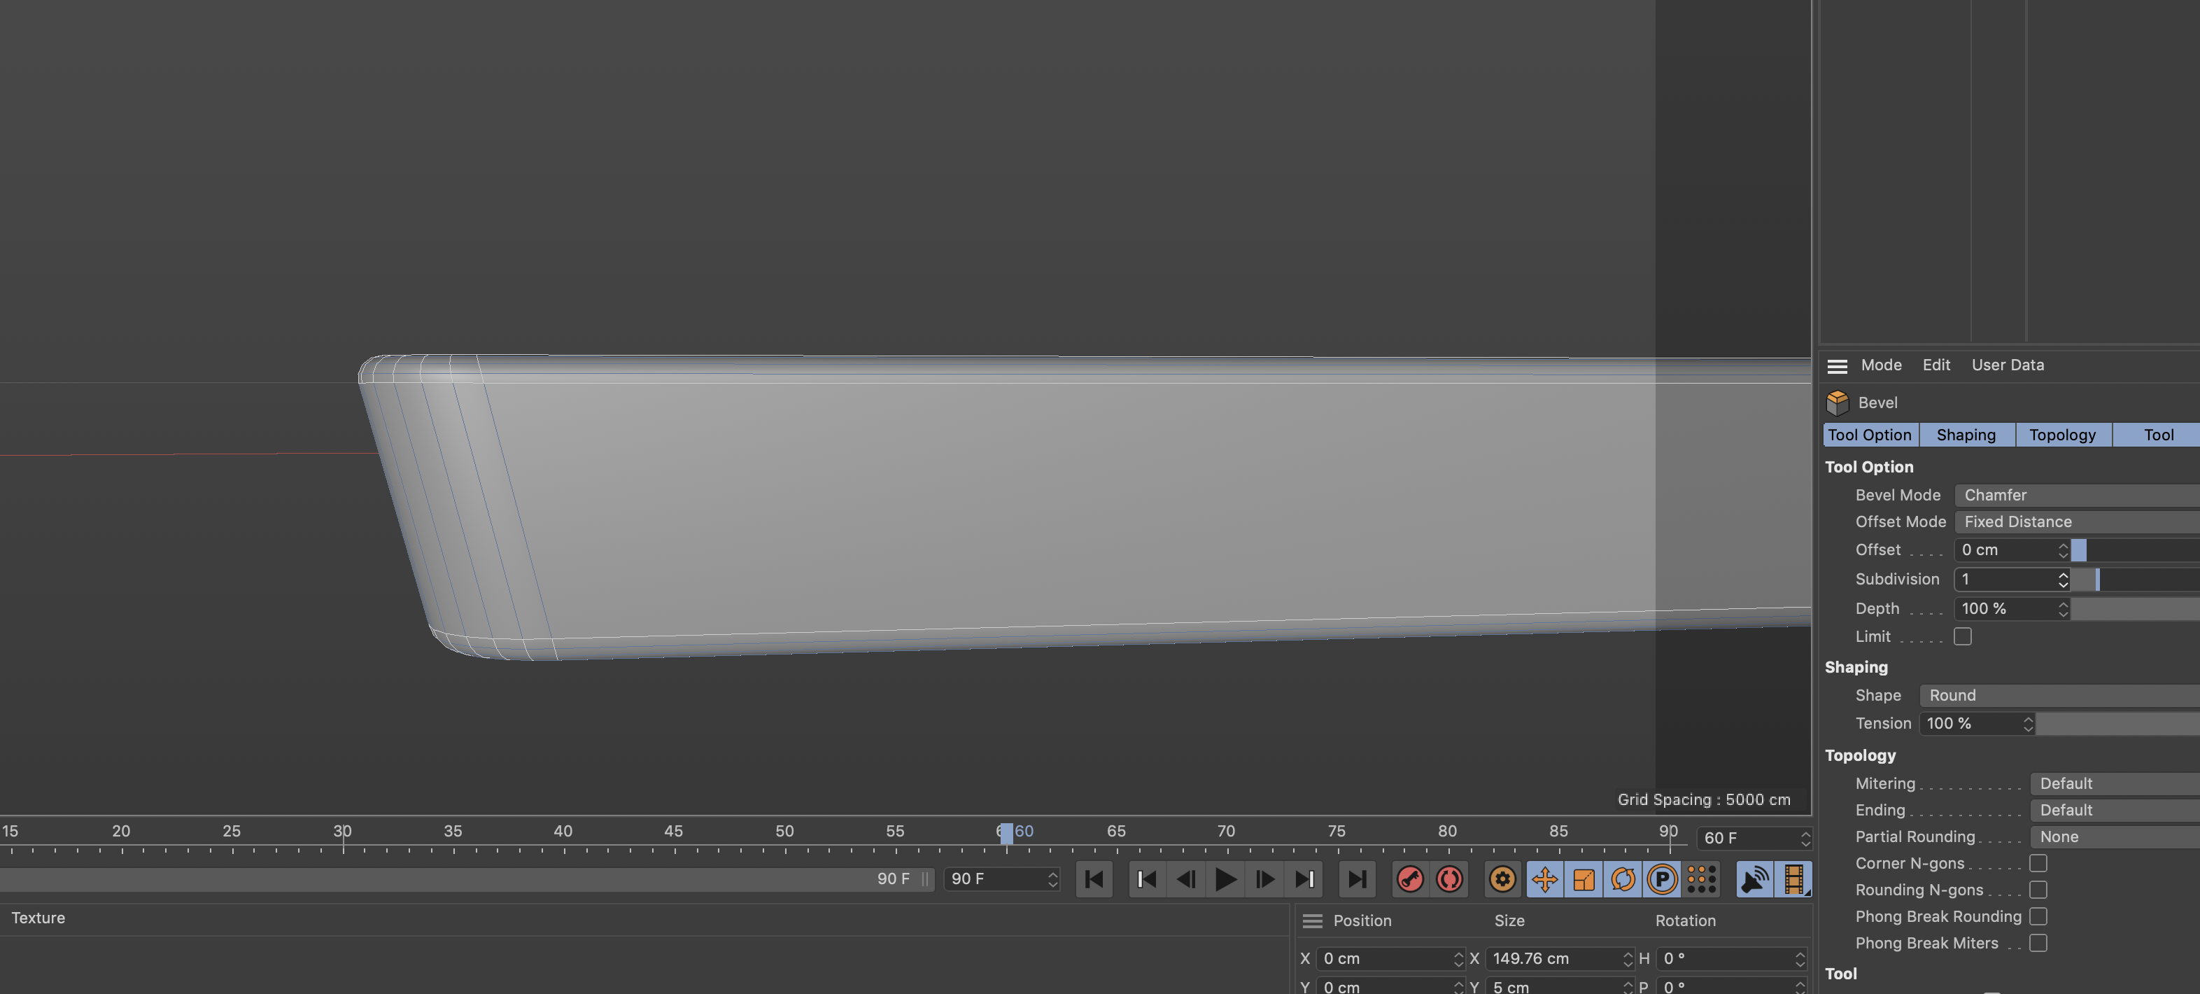2200x994 pixels.
Task: Open the Mode menu
Action: click(1881, 365)
